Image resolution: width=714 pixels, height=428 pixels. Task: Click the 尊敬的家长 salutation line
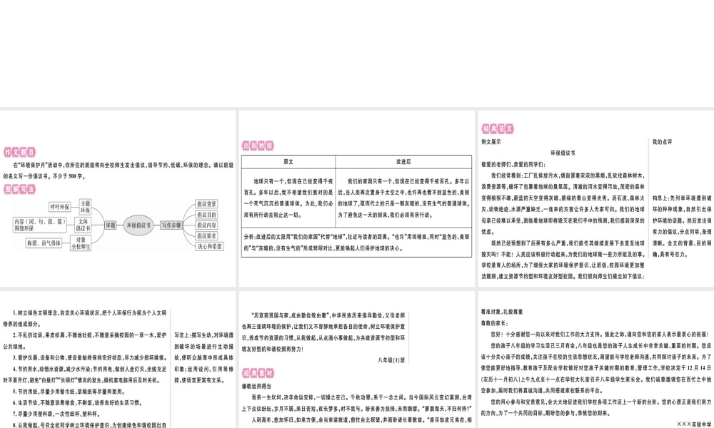click(x=495, y=323)
